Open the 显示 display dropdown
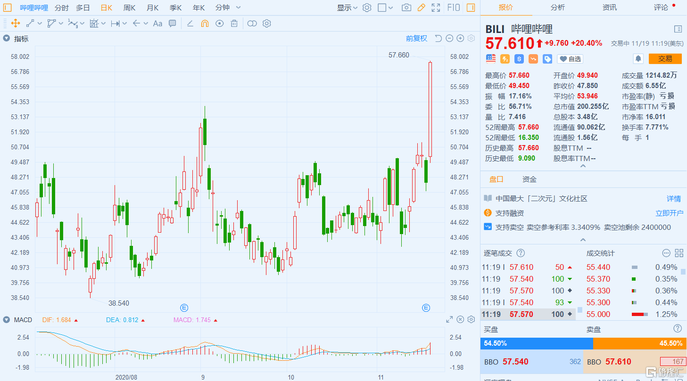Image resolution: width=687 pixels, height=381 pixels. (347, 8)
